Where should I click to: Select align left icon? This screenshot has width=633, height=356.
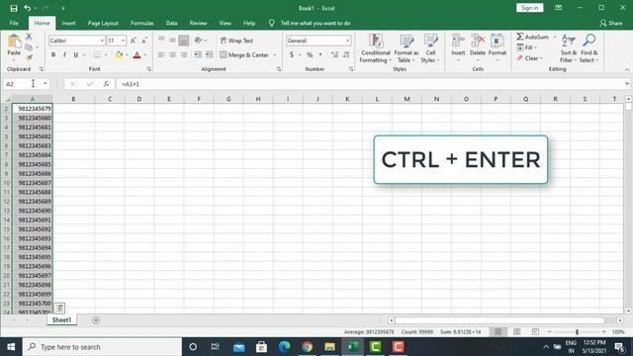(161, 55)
